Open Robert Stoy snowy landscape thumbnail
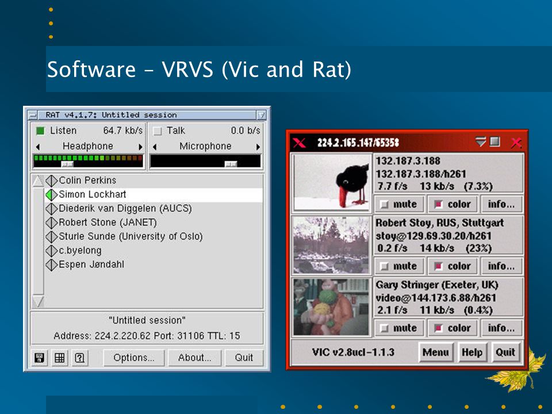The image size is (552, 414). coord(332,245)
